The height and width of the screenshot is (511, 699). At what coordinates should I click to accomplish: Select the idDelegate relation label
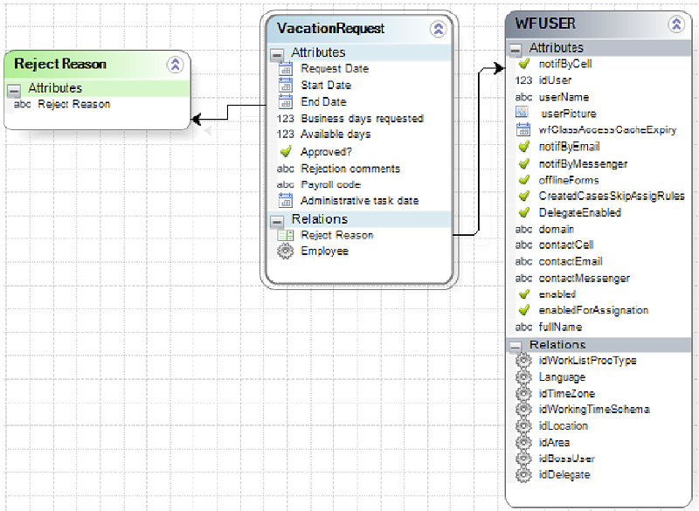coord(564,475)
